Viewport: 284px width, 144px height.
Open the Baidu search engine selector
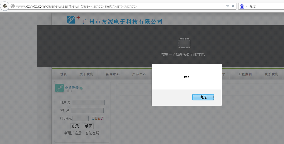click(x=243, y=6)
